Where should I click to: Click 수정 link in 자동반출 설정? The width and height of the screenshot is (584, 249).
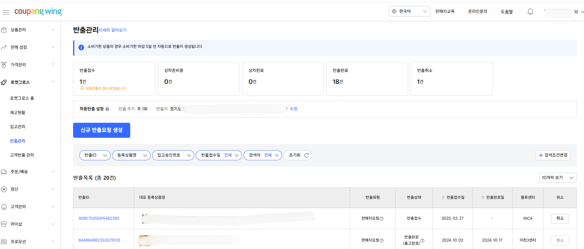pyautogui.click(x=294, y=109)
